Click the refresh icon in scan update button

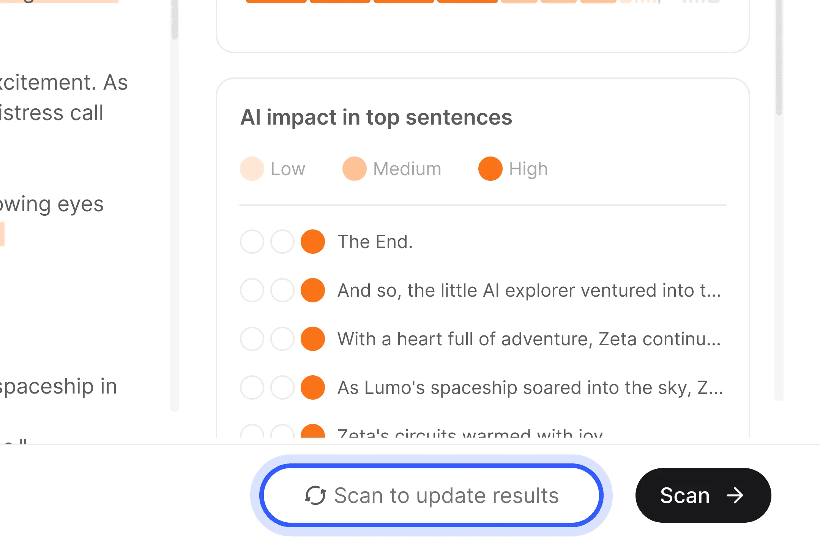click(315, 495)
